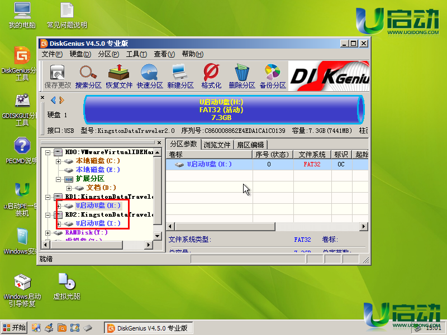
Task: Click the 开始 Start button
Action: (x=15, y=328)
